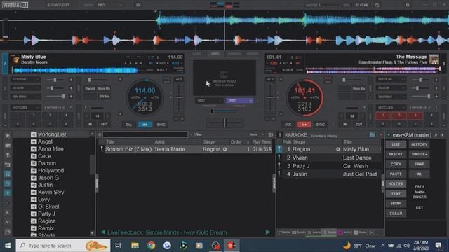
Task: Click the green play arrow in LiveFeedback bar
Action: (x=268, y=232)
